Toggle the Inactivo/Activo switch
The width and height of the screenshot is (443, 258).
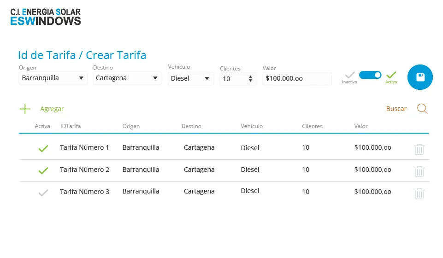(x=370, y=75)
